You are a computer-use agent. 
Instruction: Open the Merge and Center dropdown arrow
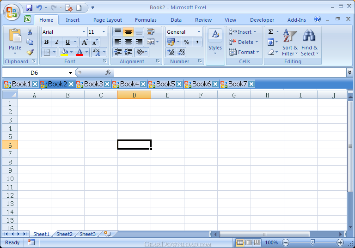157,42
